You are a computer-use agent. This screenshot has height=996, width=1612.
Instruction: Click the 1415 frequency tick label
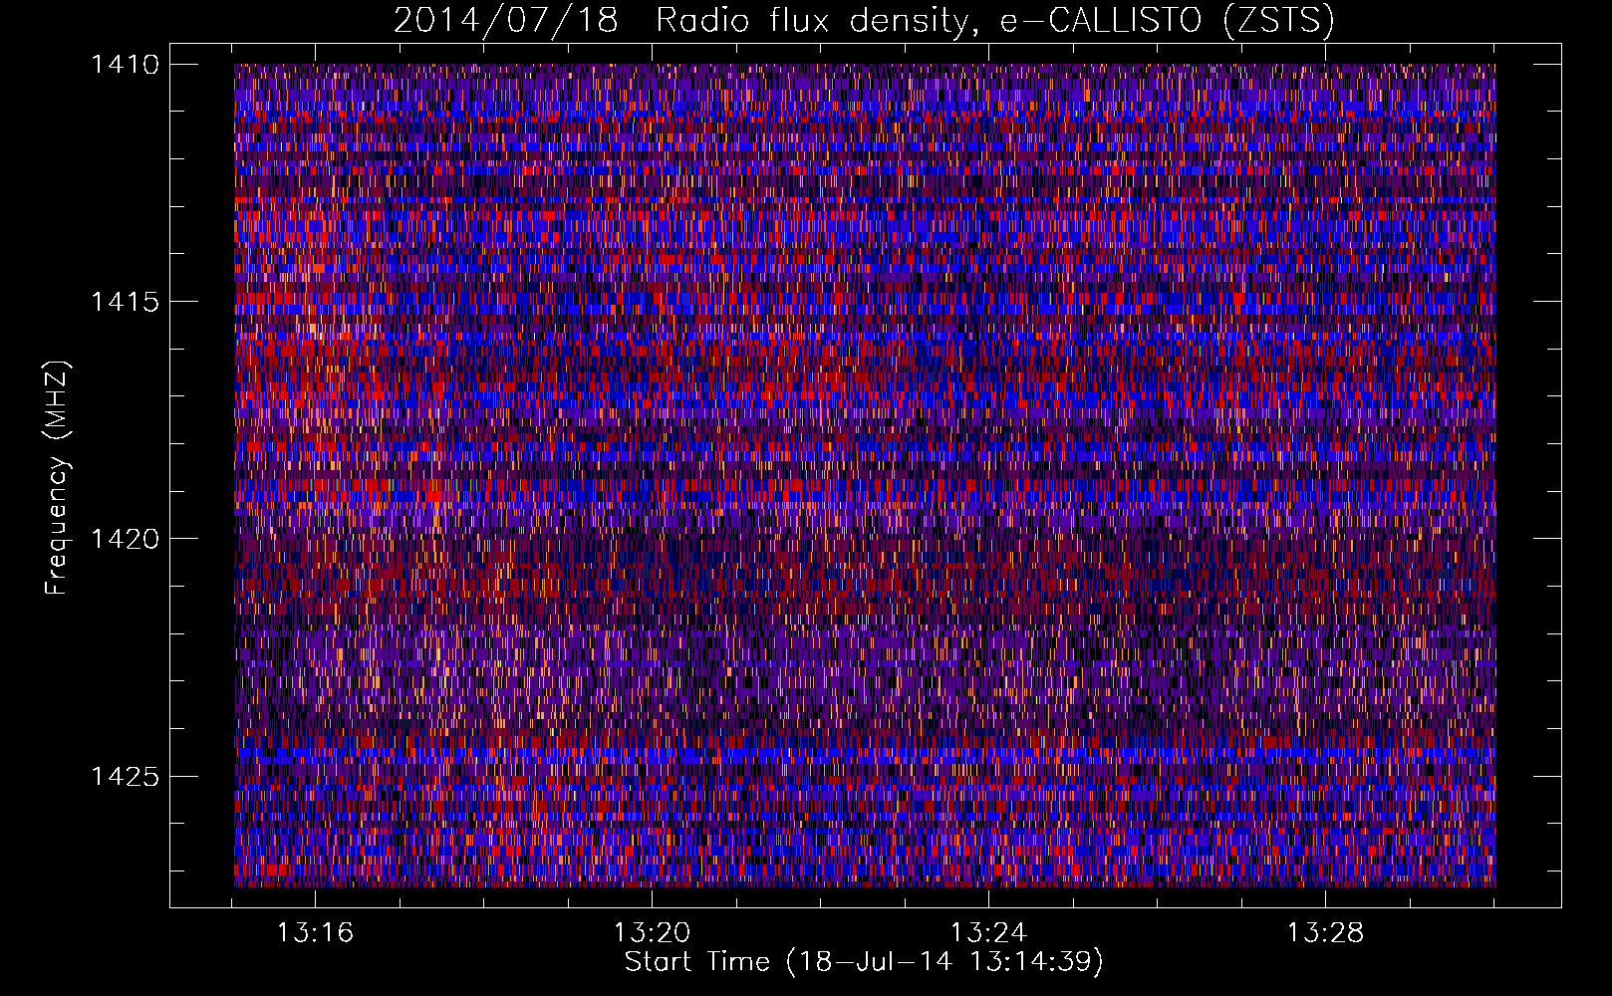click(x=125, y=302)
